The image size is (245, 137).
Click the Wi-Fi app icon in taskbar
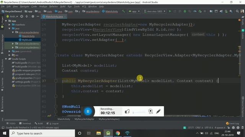pos(127,133)
